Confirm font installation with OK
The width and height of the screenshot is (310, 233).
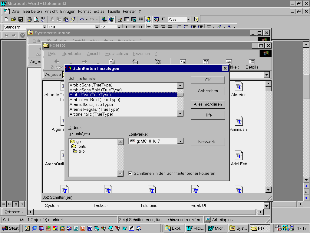click(x=208, y=80)
